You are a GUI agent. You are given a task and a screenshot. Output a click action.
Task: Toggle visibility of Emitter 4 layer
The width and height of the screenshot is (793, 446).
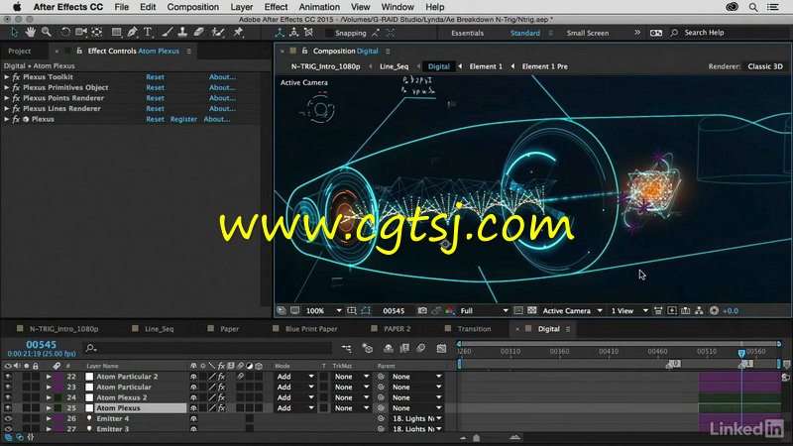point(8,418)
